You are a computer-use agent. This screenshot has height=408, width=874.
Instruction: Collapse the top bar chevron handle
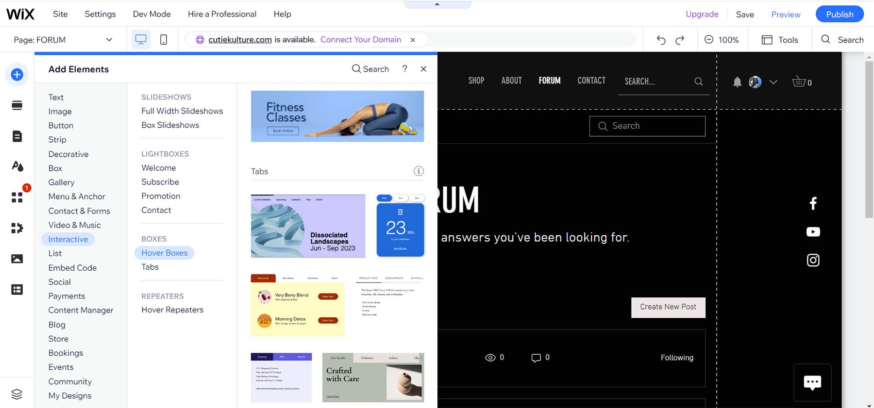[437, 4]
